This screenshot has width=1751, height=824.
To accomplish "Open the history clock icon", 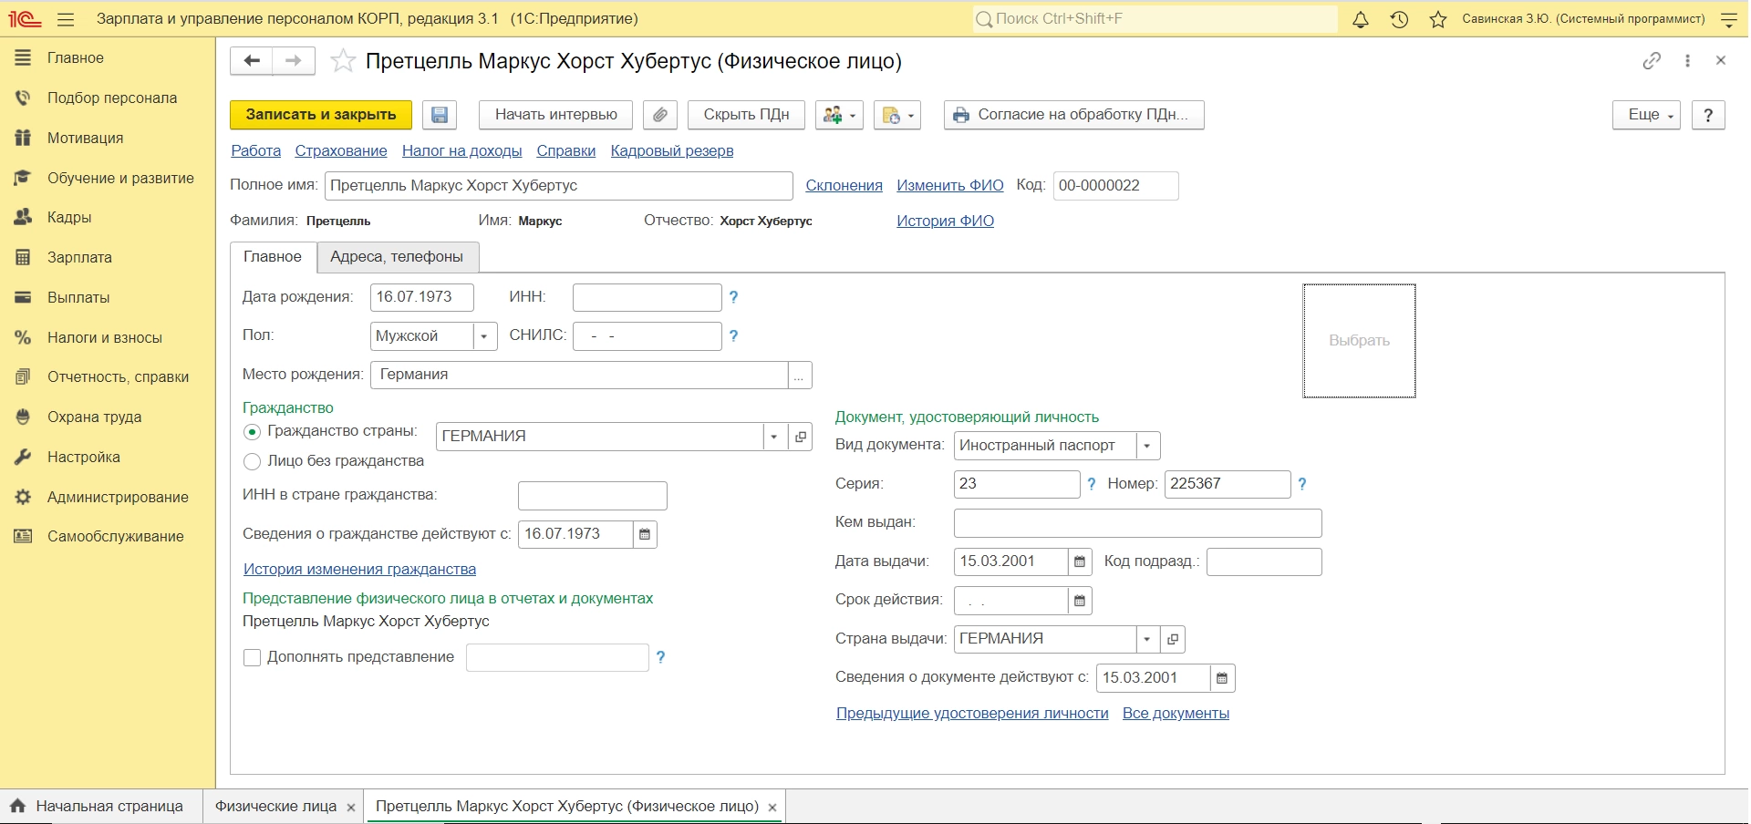I will 1399,19.
